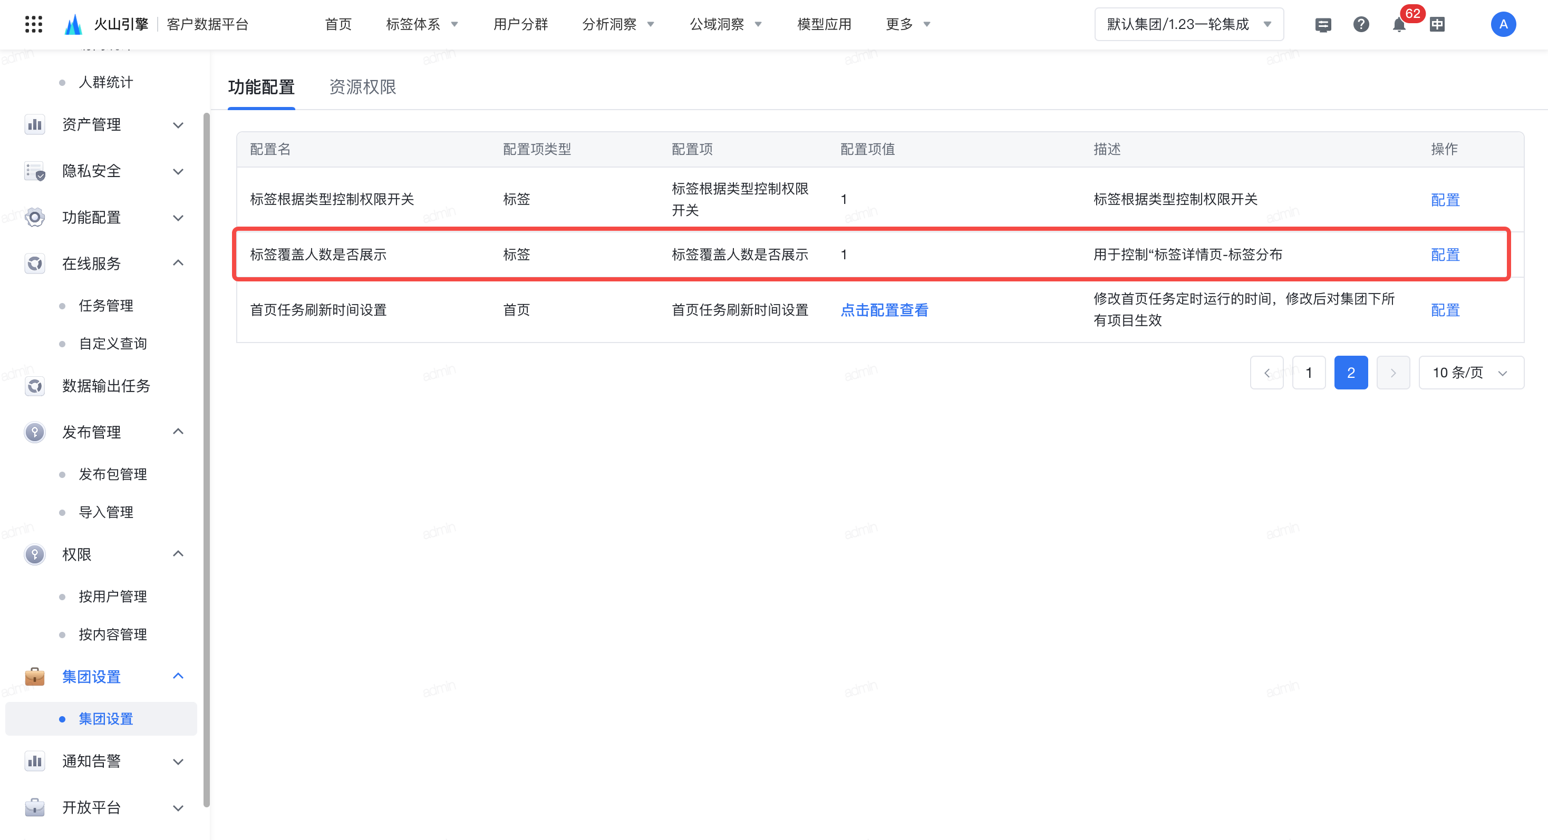Click 配置 for 首页任务刷新时间设置 row
1548x840 pixels.
click(1445, 310)
